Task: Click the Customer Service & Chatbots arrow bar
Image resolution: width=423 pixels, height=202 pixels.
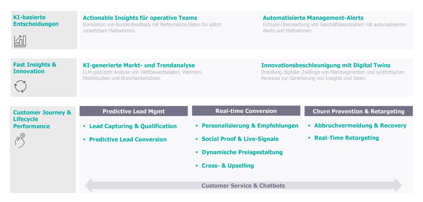Action: [243, 186]
